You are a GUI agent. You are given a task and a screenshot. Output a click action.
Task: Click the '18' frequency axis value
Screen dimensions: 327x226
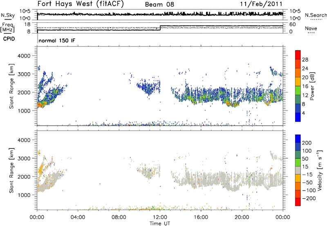27,24
